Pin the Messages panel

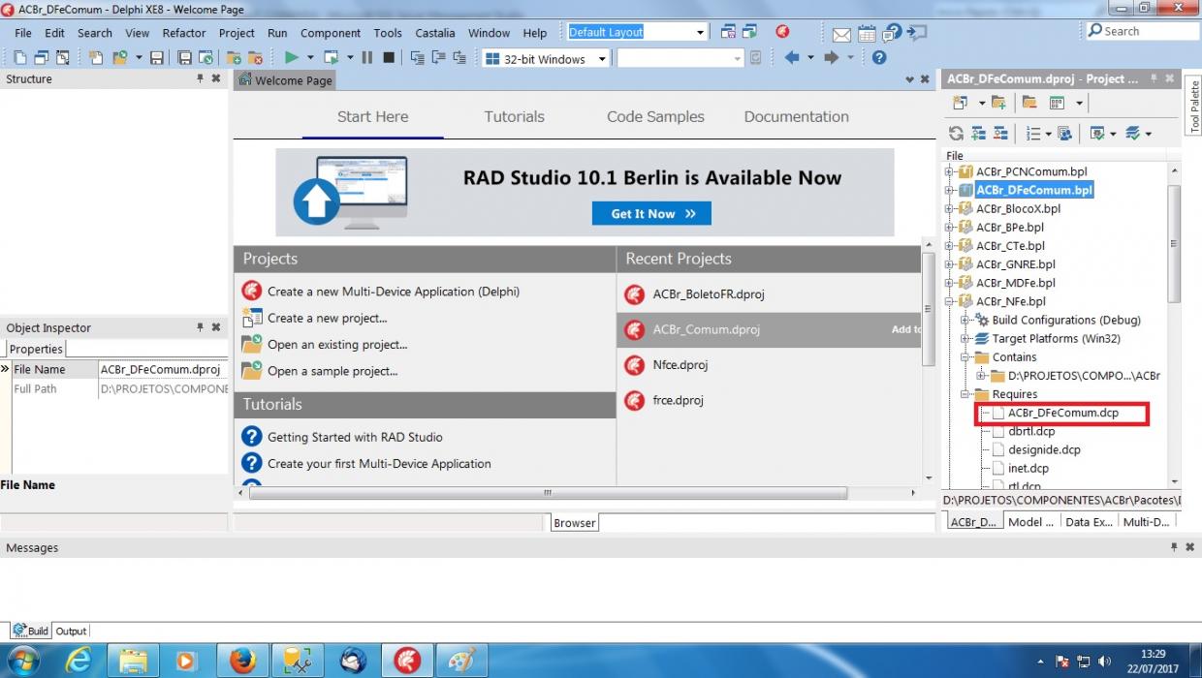point(1173,547)
